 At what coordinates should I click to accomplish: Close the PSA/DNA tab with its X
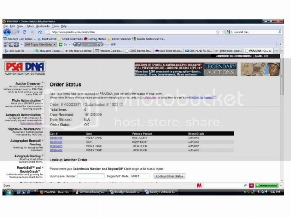point(270,51)
